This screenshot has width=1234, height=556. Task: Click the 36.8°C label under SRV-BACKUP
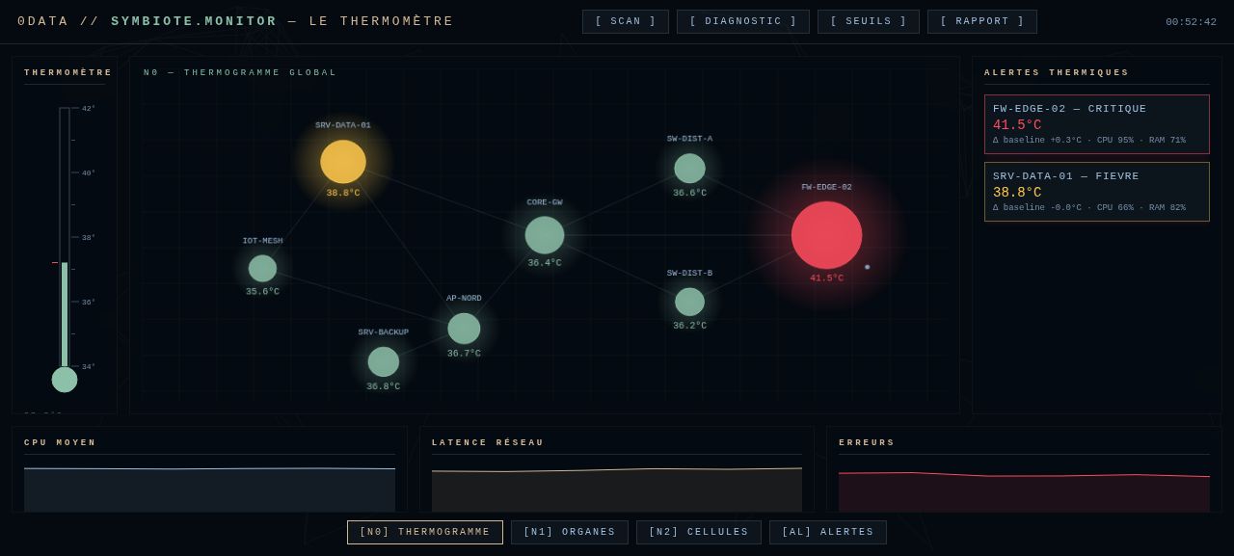[384, 387]
